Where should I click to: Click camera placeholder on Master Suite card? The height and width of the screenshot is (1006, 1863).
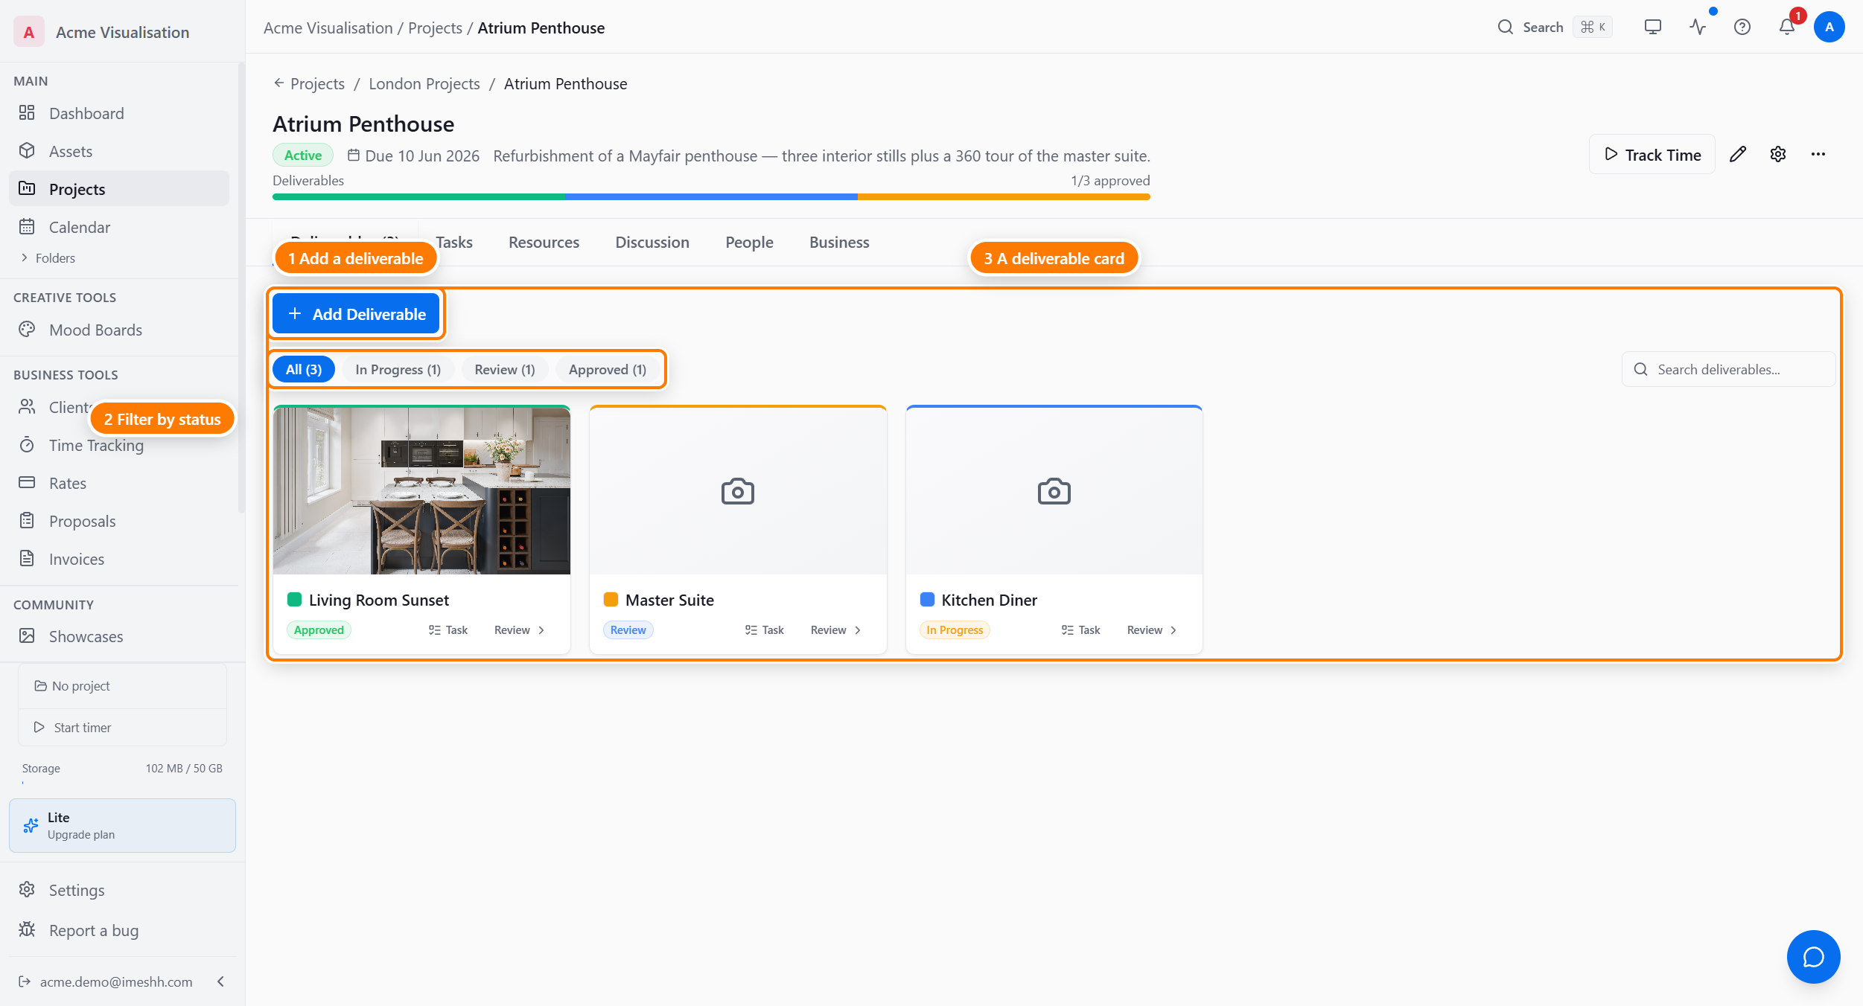tap(738, 491)
